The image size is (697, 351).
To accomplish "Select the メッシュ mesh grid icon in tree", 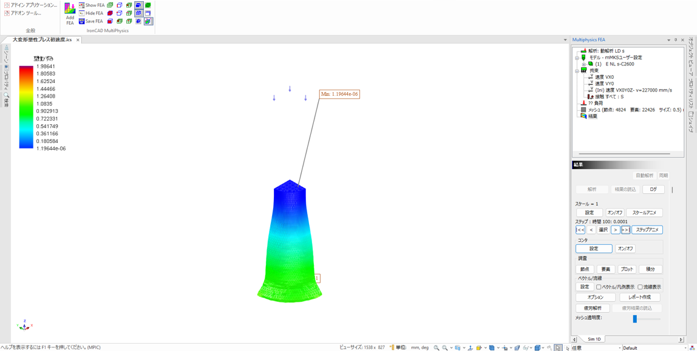I will [583, 110].
